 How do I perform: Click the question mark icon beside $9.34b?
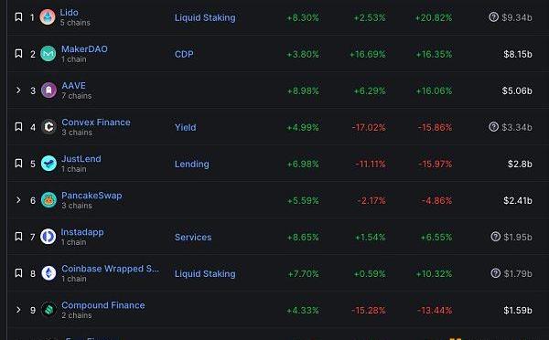point(493,16)
